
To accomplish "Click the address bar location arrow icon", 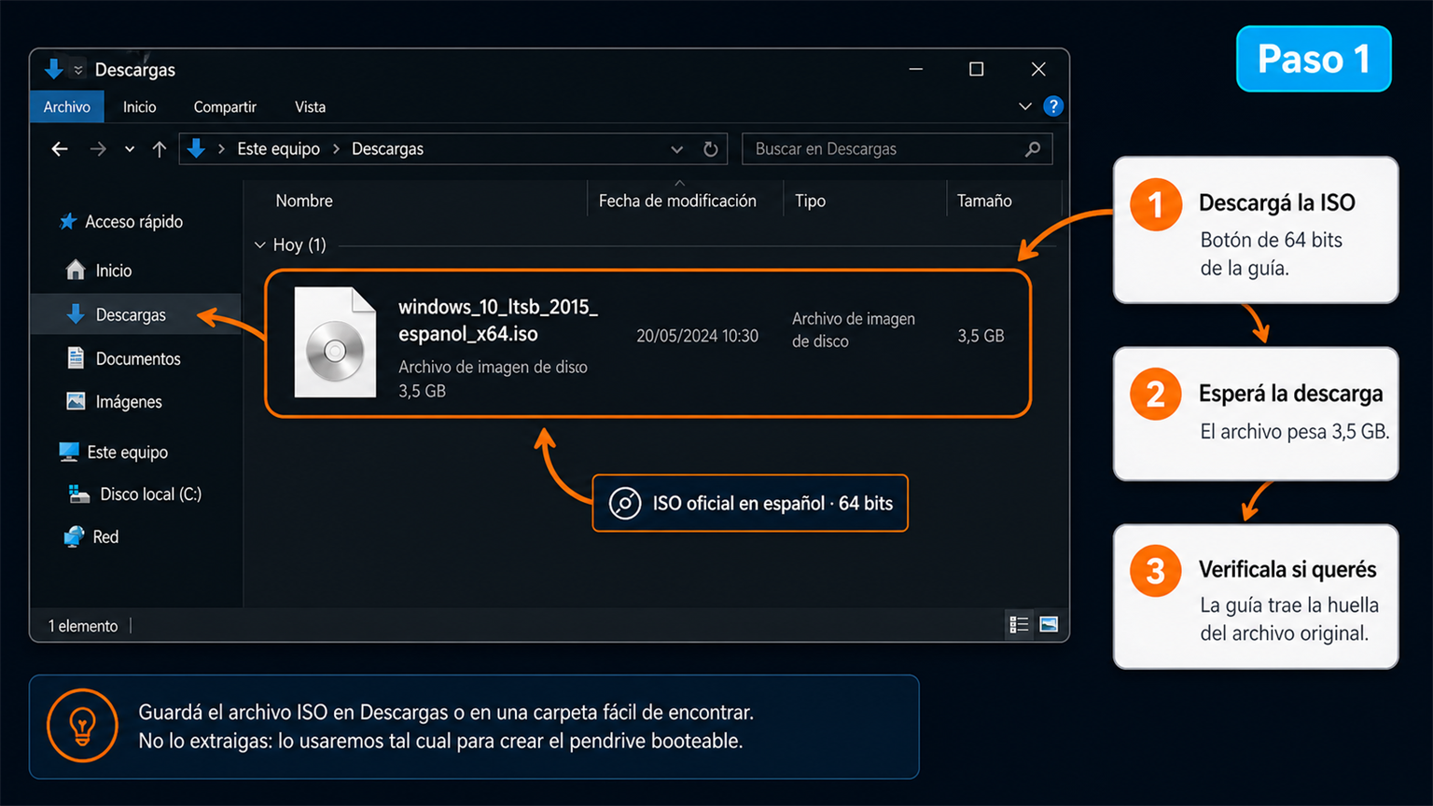I will click(196, 148).
